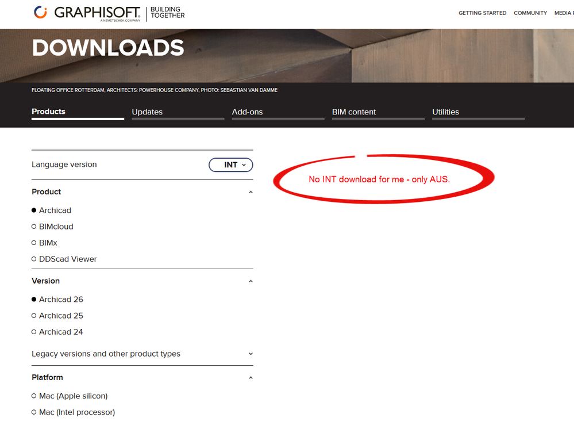Switch to the Updates tab
This screenshot has width=574, height=425.
pos(178,112)
